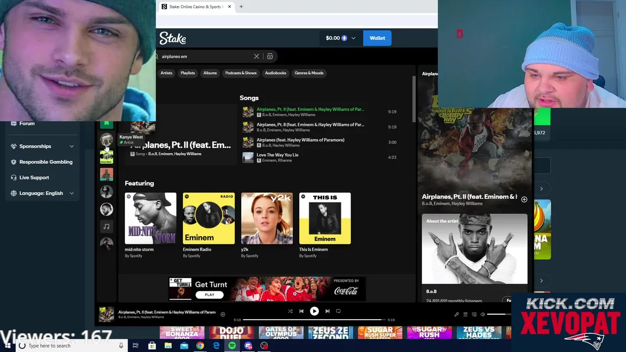
Task: Expand the $0.00 balance currency dropdown
Action: (353, 38)
